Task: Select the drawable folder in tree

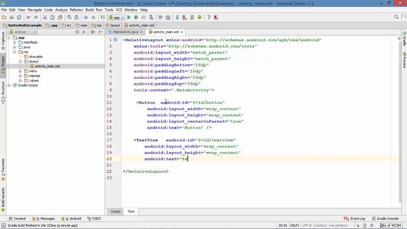Action: point(36,57)
